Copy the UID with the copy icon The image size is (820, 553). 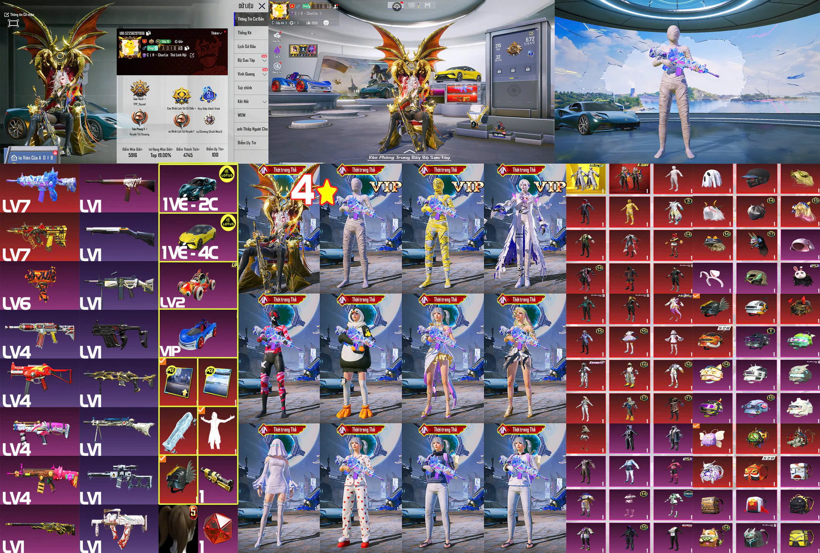148,33
